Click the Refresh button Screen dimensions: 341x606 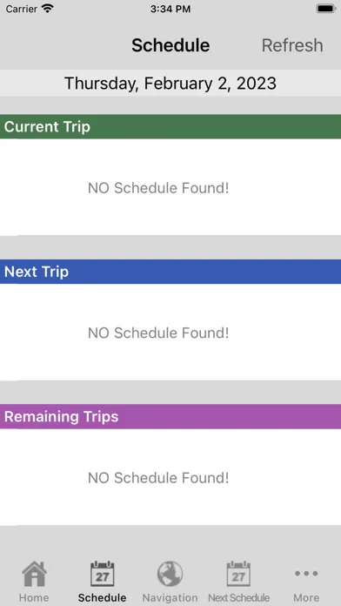[x=292, y=45]
